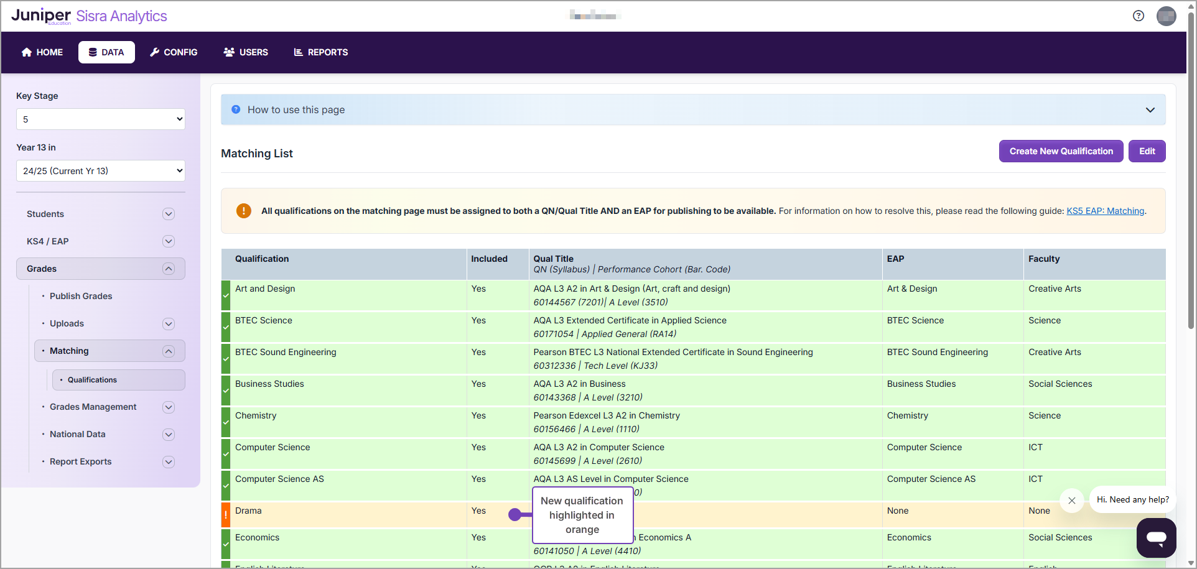Screen dimensions: 1197x569
Task: Open the KS5 EAP: Matching guide link
Action: (x=1105, y=211)
